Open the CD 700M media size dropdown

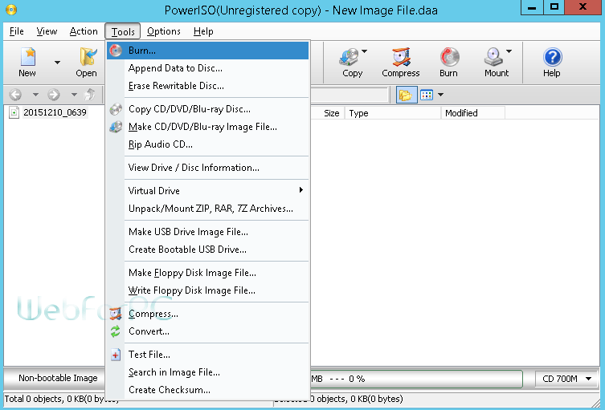click(567, 379)
